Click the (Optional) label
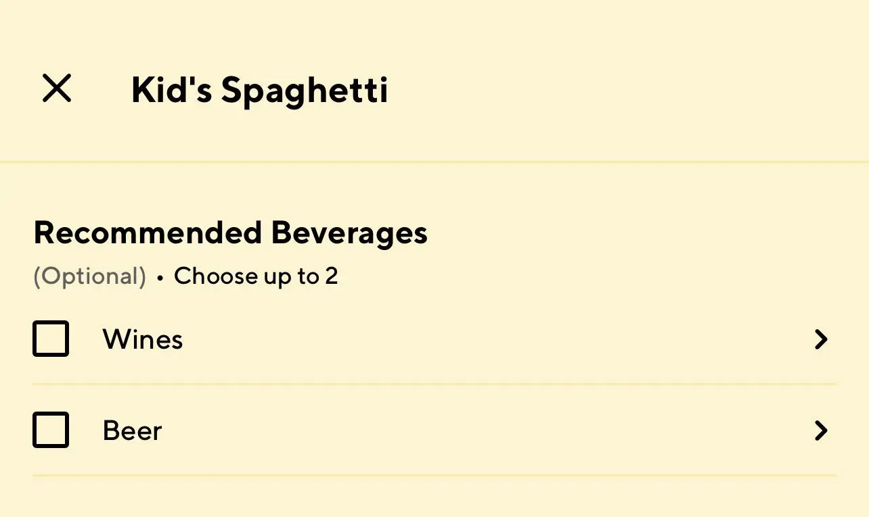This screenshot has height=517, width=869. (89, 276)
